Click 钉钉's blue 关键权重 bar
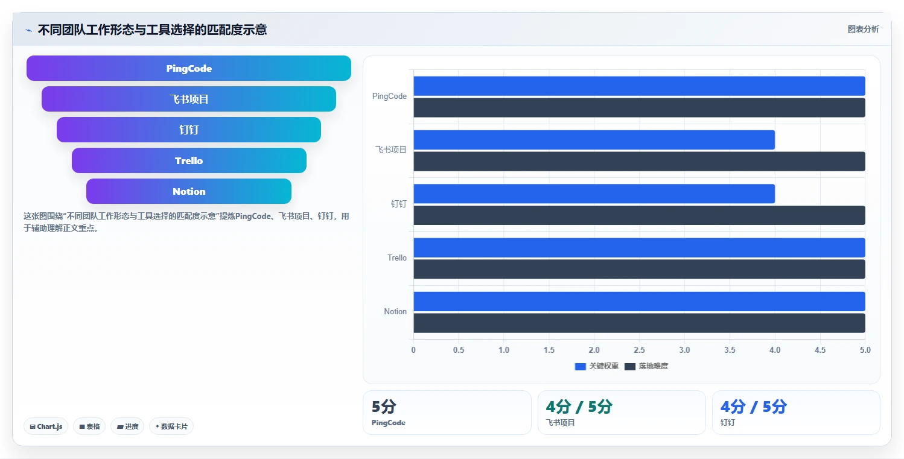 point(594,194)
